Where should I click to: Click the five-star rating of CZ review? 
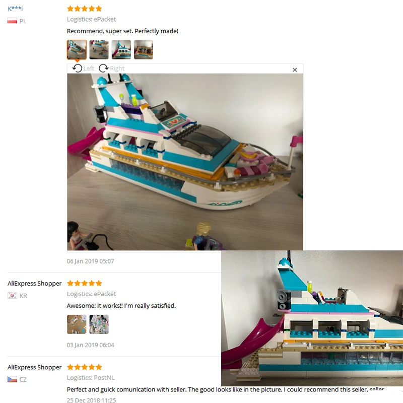coord(85,367)
